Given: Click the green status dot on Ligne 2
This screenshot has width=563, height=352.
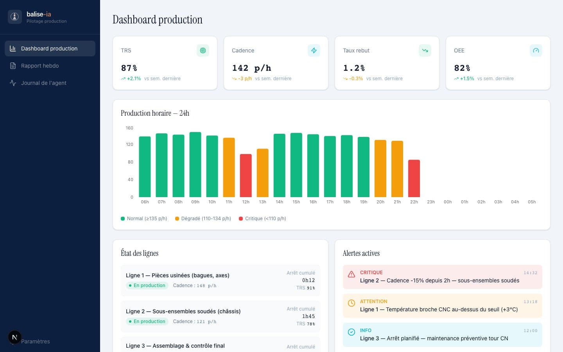Looking at the screenshot, I should pyautogui.click(x=130, y=321).
